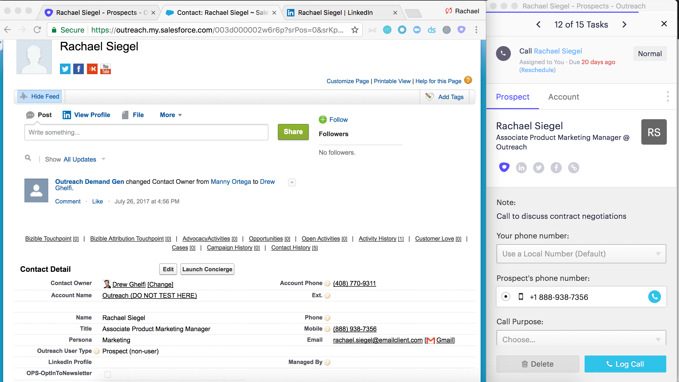
Task: Click the Twitter icon under Rachael Siegel's name
Action: click(65, 69)
